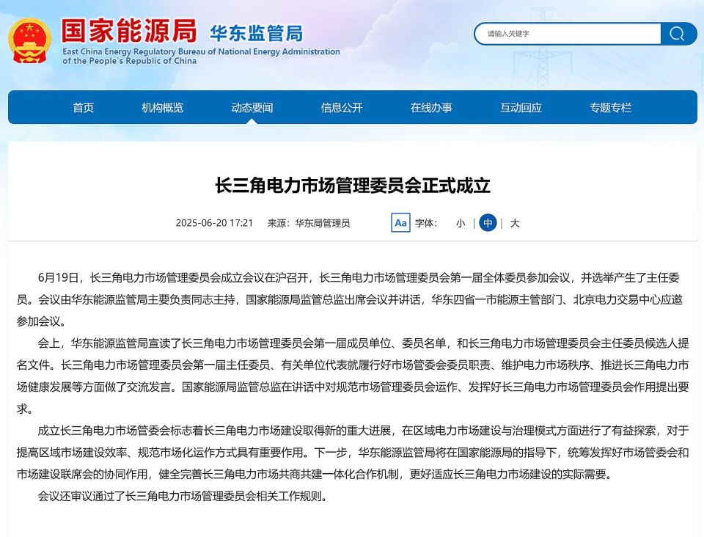
Task: Open the 动态要闻 navigation item
Action: [252, 108]
